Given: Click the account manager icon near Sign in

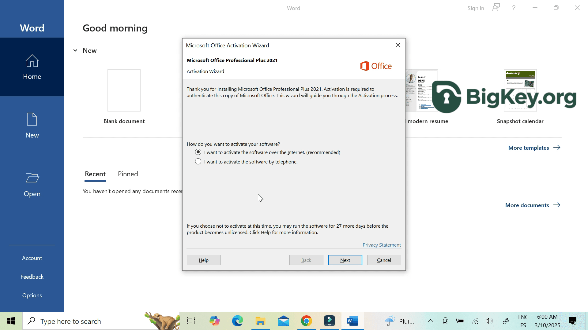Looking at the screenshot, I should point(496,8).
